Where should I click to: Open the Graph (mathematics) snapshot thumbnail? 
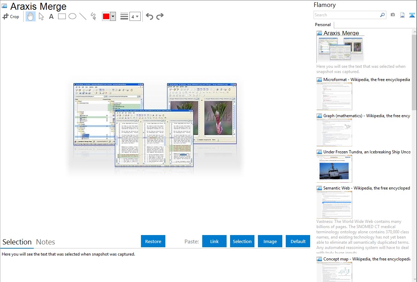point(334,132)
